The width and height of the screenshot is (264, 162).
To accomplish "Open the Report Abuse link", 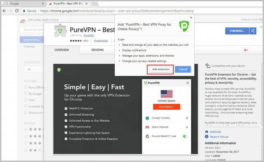I will click(219, 137).
